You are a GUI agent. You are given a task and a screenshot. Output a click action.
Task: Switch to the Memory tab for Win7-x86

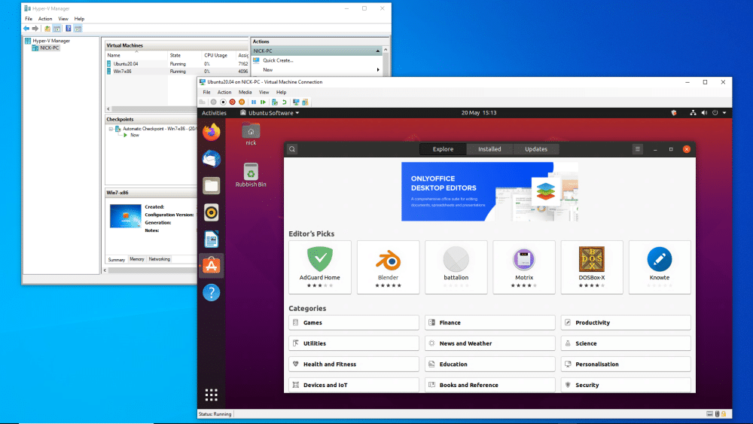point(137,259)
